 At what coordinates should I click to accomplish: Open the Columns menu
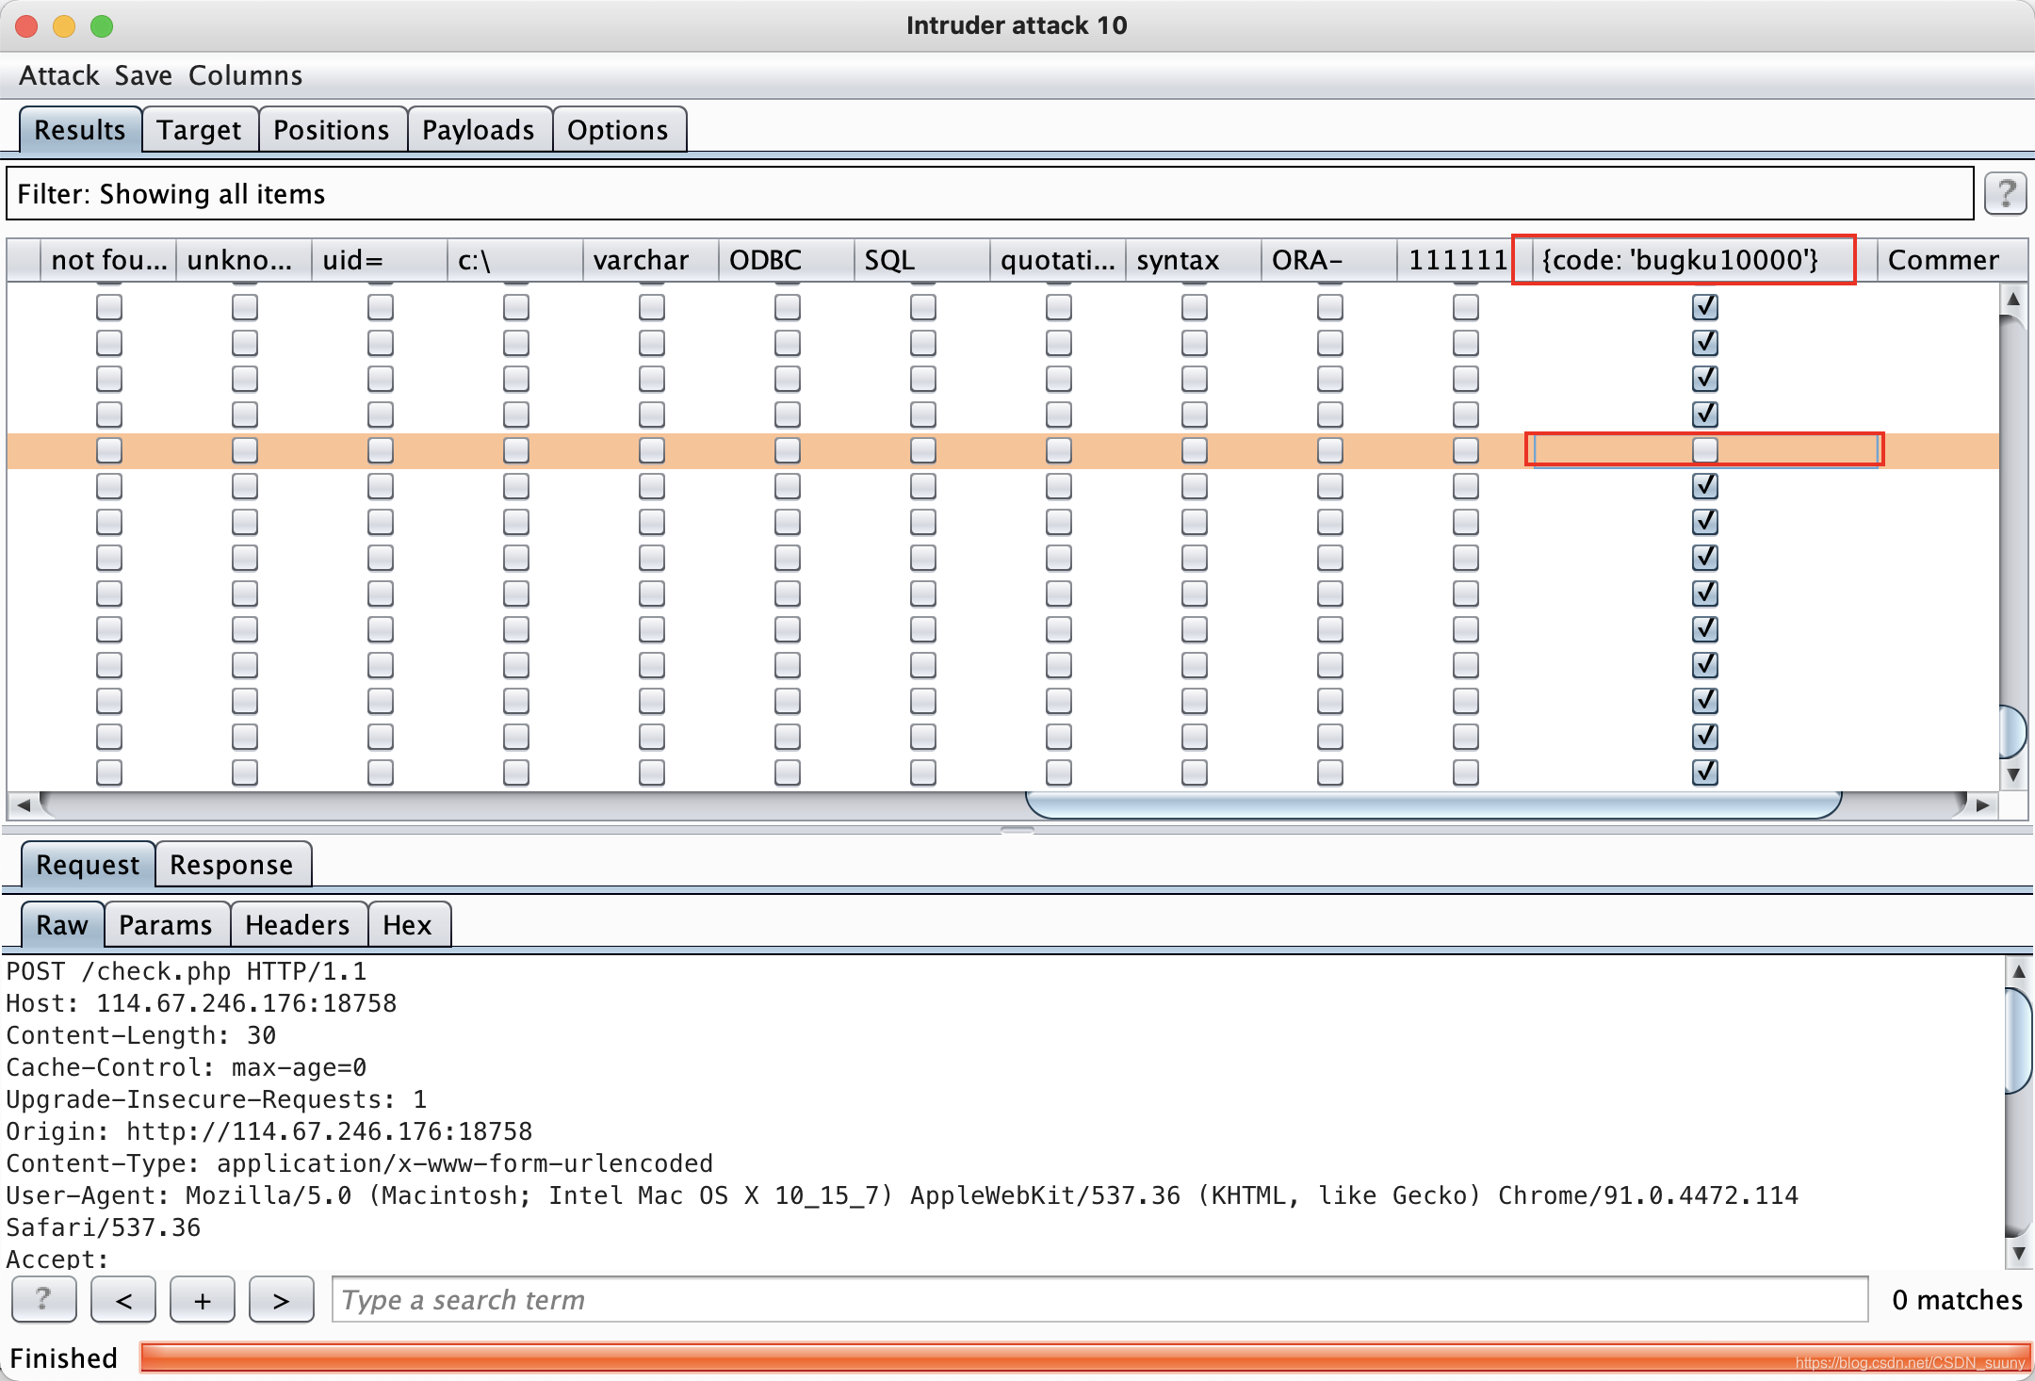point(245,75)
